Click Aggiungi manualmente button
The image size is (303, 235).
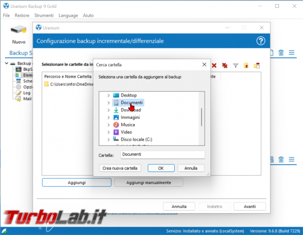(x=149, y=182)
